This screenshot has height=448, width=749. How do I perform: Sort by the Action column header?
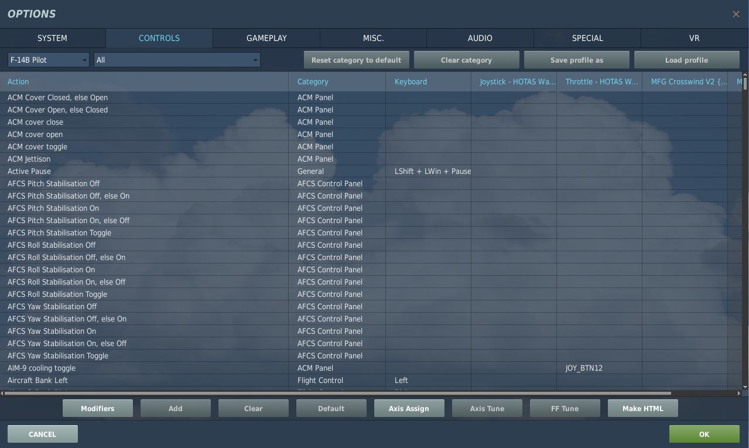pyautogui.click(x=18, y=81)
